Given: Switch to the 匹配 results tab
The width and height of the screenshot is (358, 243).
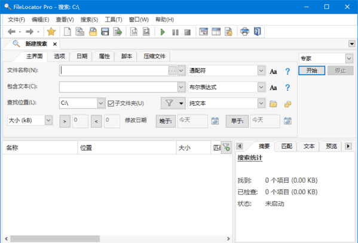Looking at the screenshot, I should (x=286, y=146).
